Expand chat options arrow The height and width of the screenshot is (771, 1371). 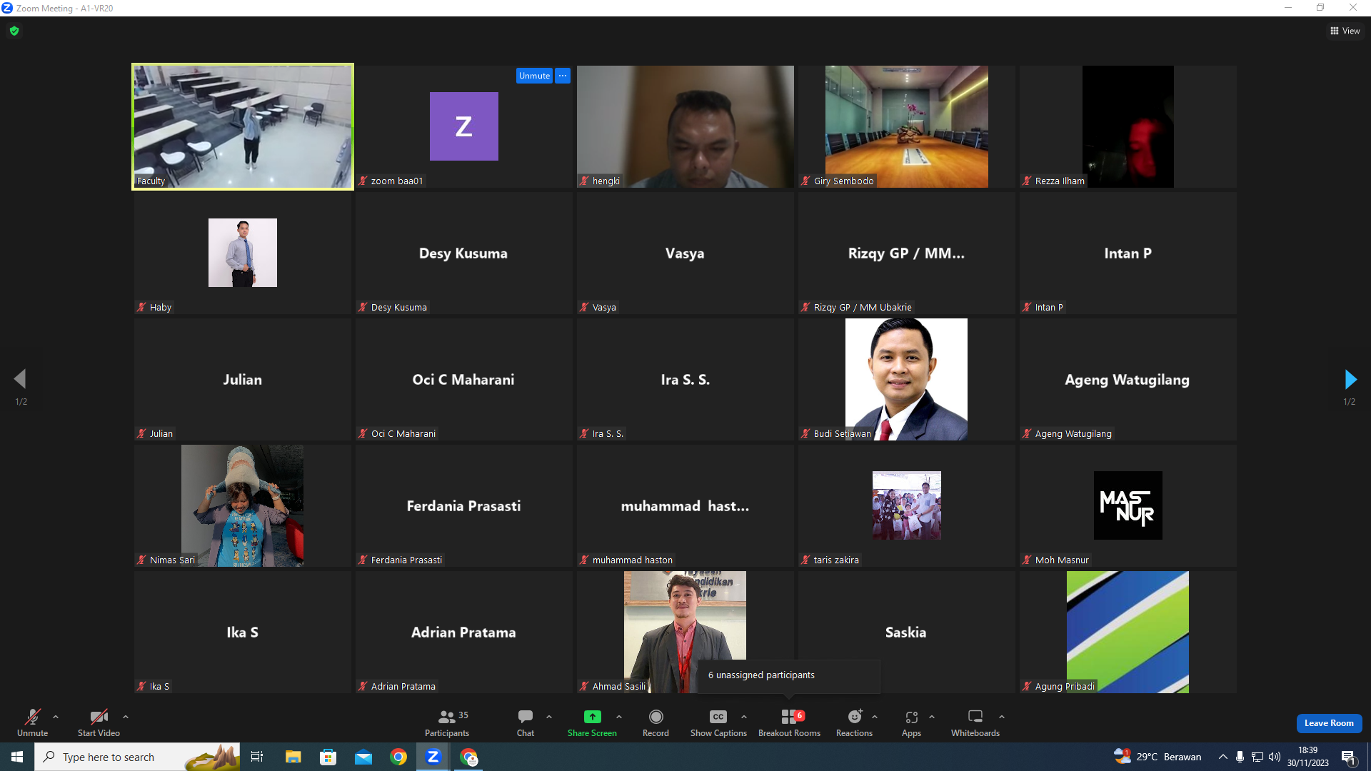point(549,717)
